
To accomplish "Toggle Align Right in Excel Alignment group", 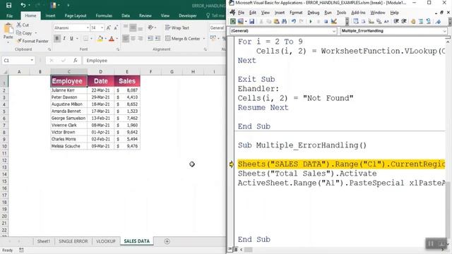I will click(x=140, y=38).
